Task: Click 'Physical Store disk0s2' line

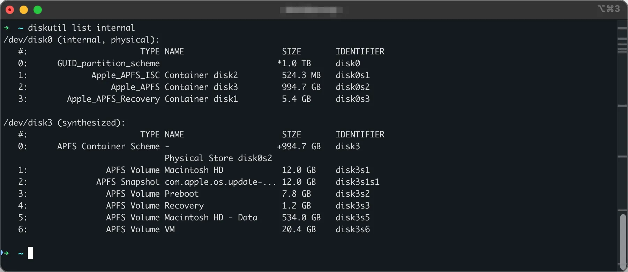Action: (x=218, y=158)
